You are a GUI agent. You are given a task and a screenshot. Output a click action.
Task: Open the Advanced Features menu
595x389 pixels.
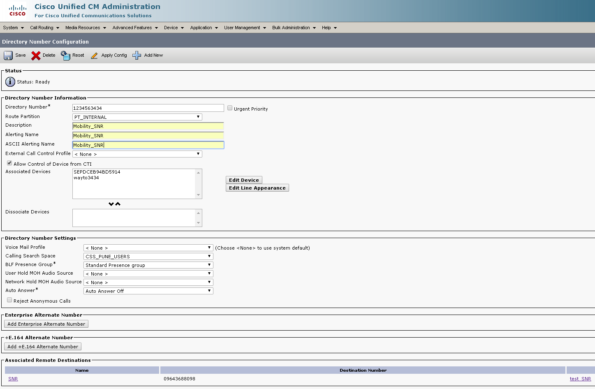135,28
